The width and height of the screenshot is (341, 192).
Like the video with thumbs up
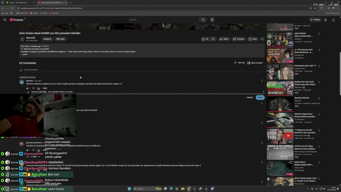tap(205, 39)
